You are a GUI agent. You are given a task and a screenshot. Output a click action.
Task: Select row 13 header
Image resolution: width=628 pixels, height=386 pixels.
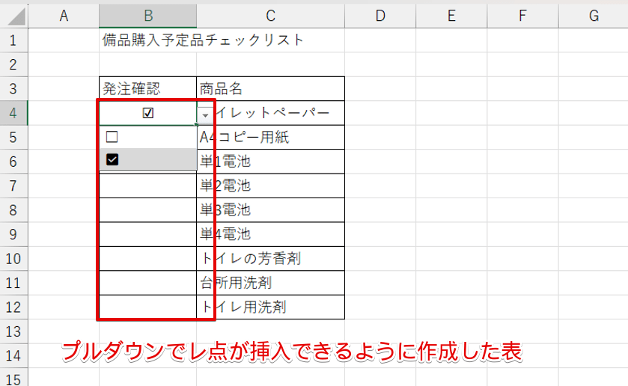point(13,331)
